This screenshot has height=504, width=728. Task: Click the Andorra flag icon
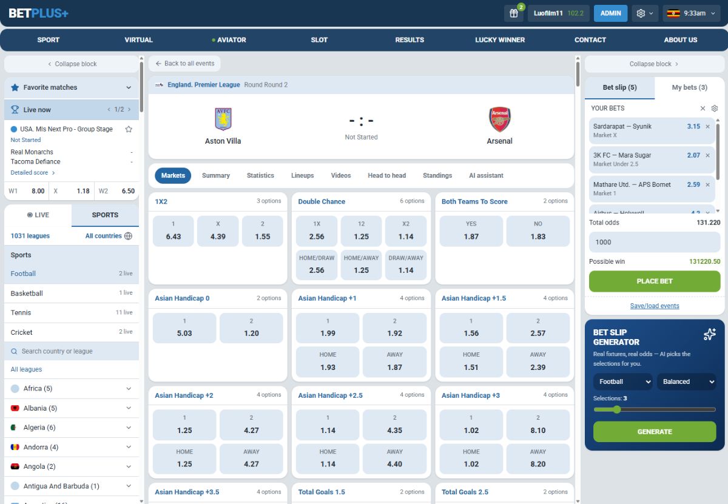[15, 447]
